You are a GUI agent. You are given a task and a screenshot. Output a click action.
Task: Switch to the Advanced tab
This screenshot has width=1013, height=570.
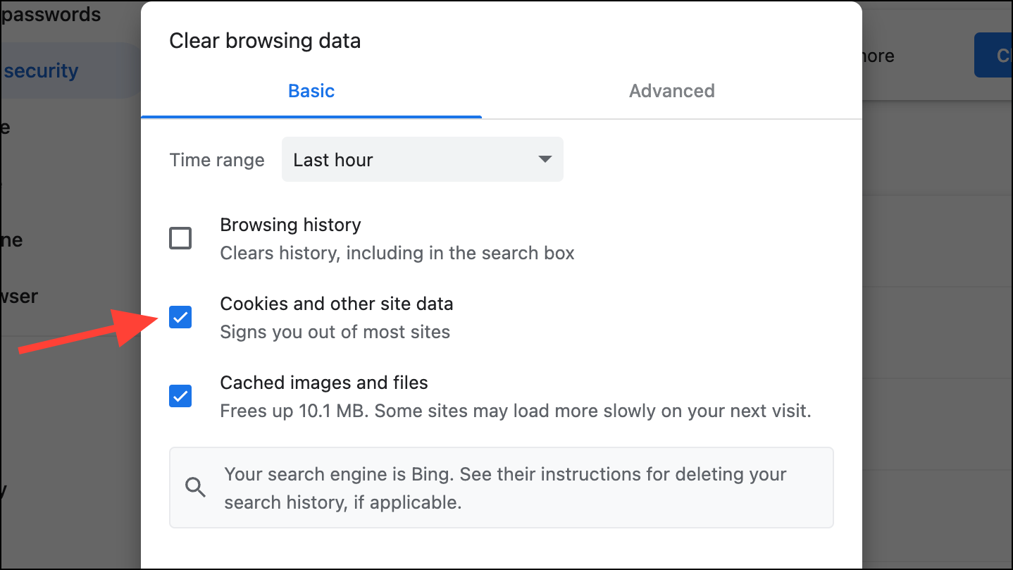click(671, 91)
